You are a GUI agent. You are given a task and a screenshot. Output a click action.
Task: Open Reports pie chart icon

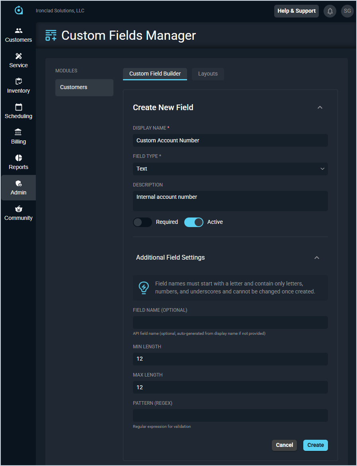(18, 158)
